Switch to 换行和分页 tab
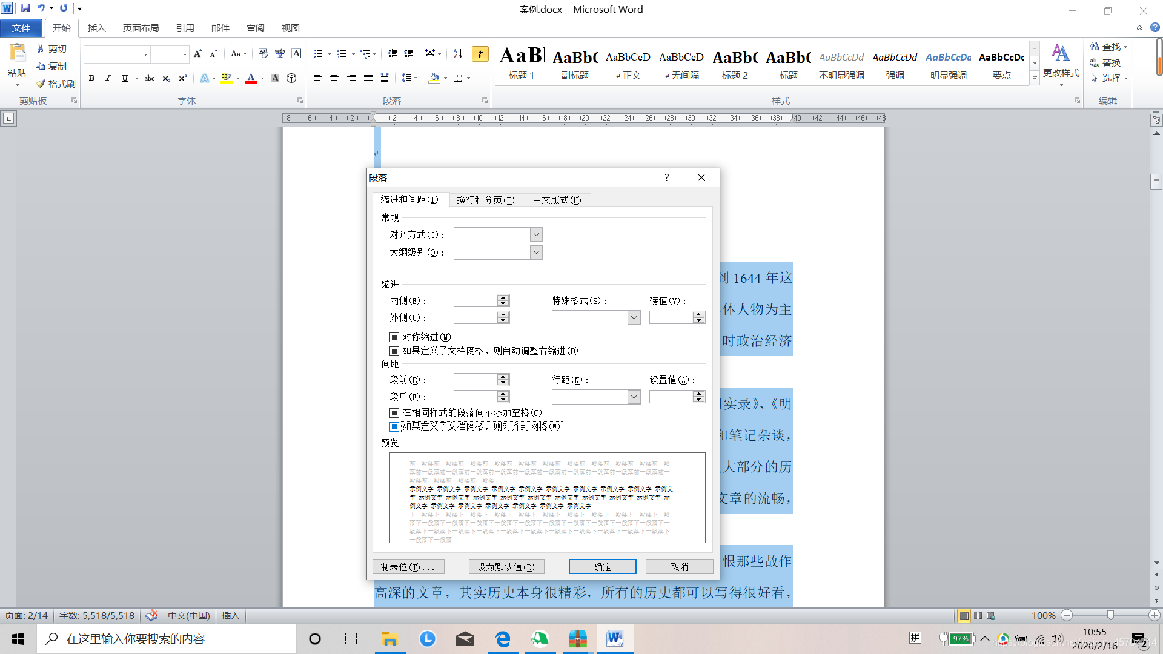 click(485, 200)
